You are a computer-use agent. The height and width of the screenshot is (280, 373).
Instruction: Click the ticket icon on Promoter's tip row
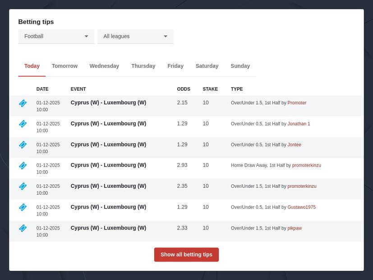23,103
